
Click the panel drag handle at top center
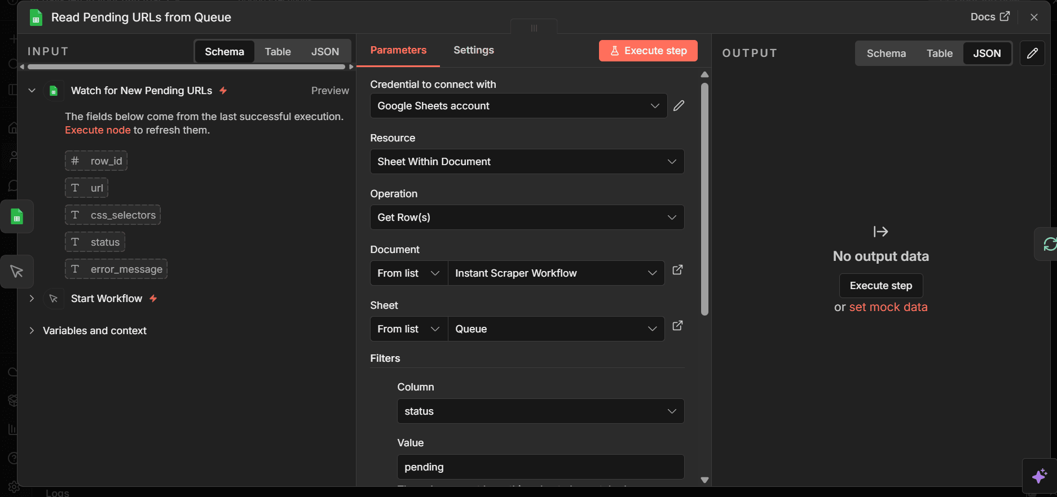pyautogui.click(x=534, y=28)
